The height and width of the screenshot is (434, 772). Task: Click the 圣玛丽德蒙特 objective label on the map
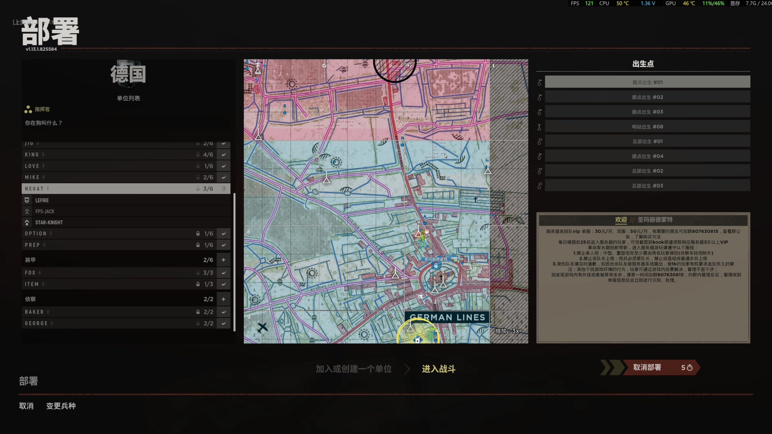click(436, 259)
